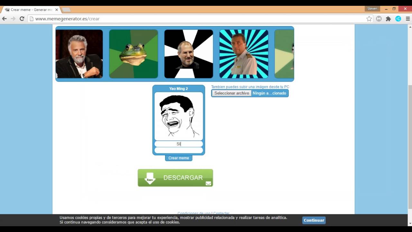
Task: Bookmark this page with the star icon
Action: pyautogui.click(x=369, y=19)
